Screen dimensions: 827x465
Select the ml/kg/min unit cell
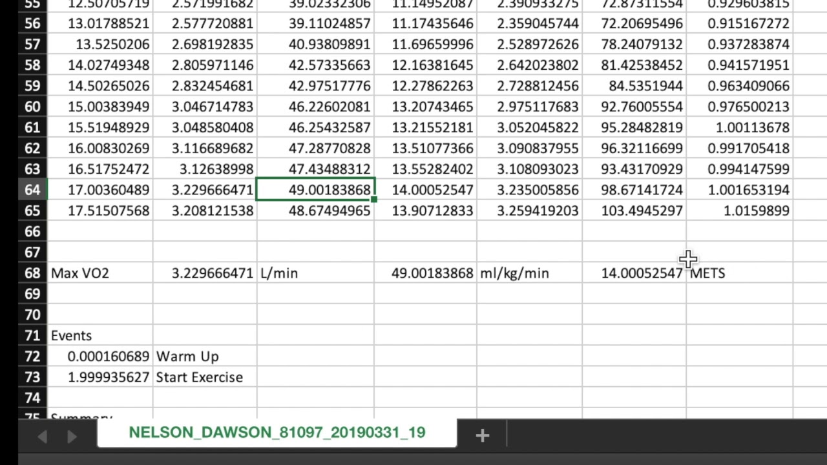click(530, 273)
